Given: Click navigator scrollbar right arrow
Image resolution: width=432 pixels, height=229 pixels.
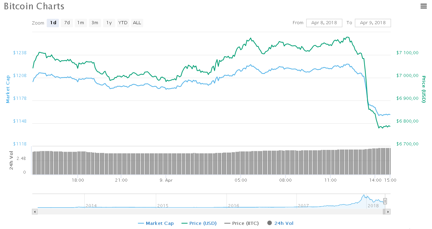Looking at the screenshot, I should click(x=388, y=211).
